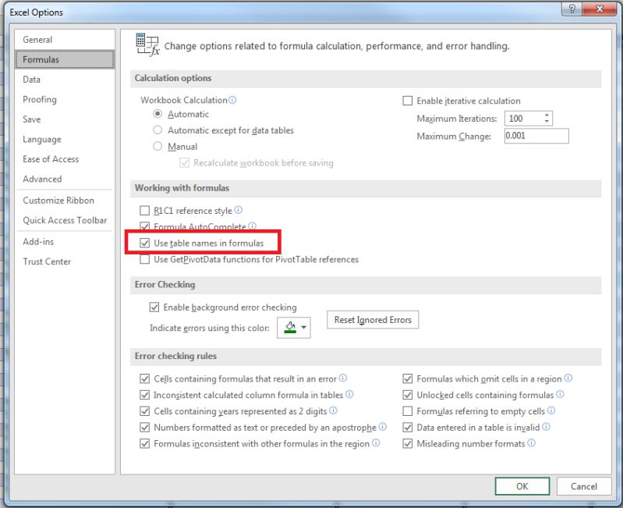Click Cancel to discard changes
Viewport: 623px width, 508px height.
[584, 486]
